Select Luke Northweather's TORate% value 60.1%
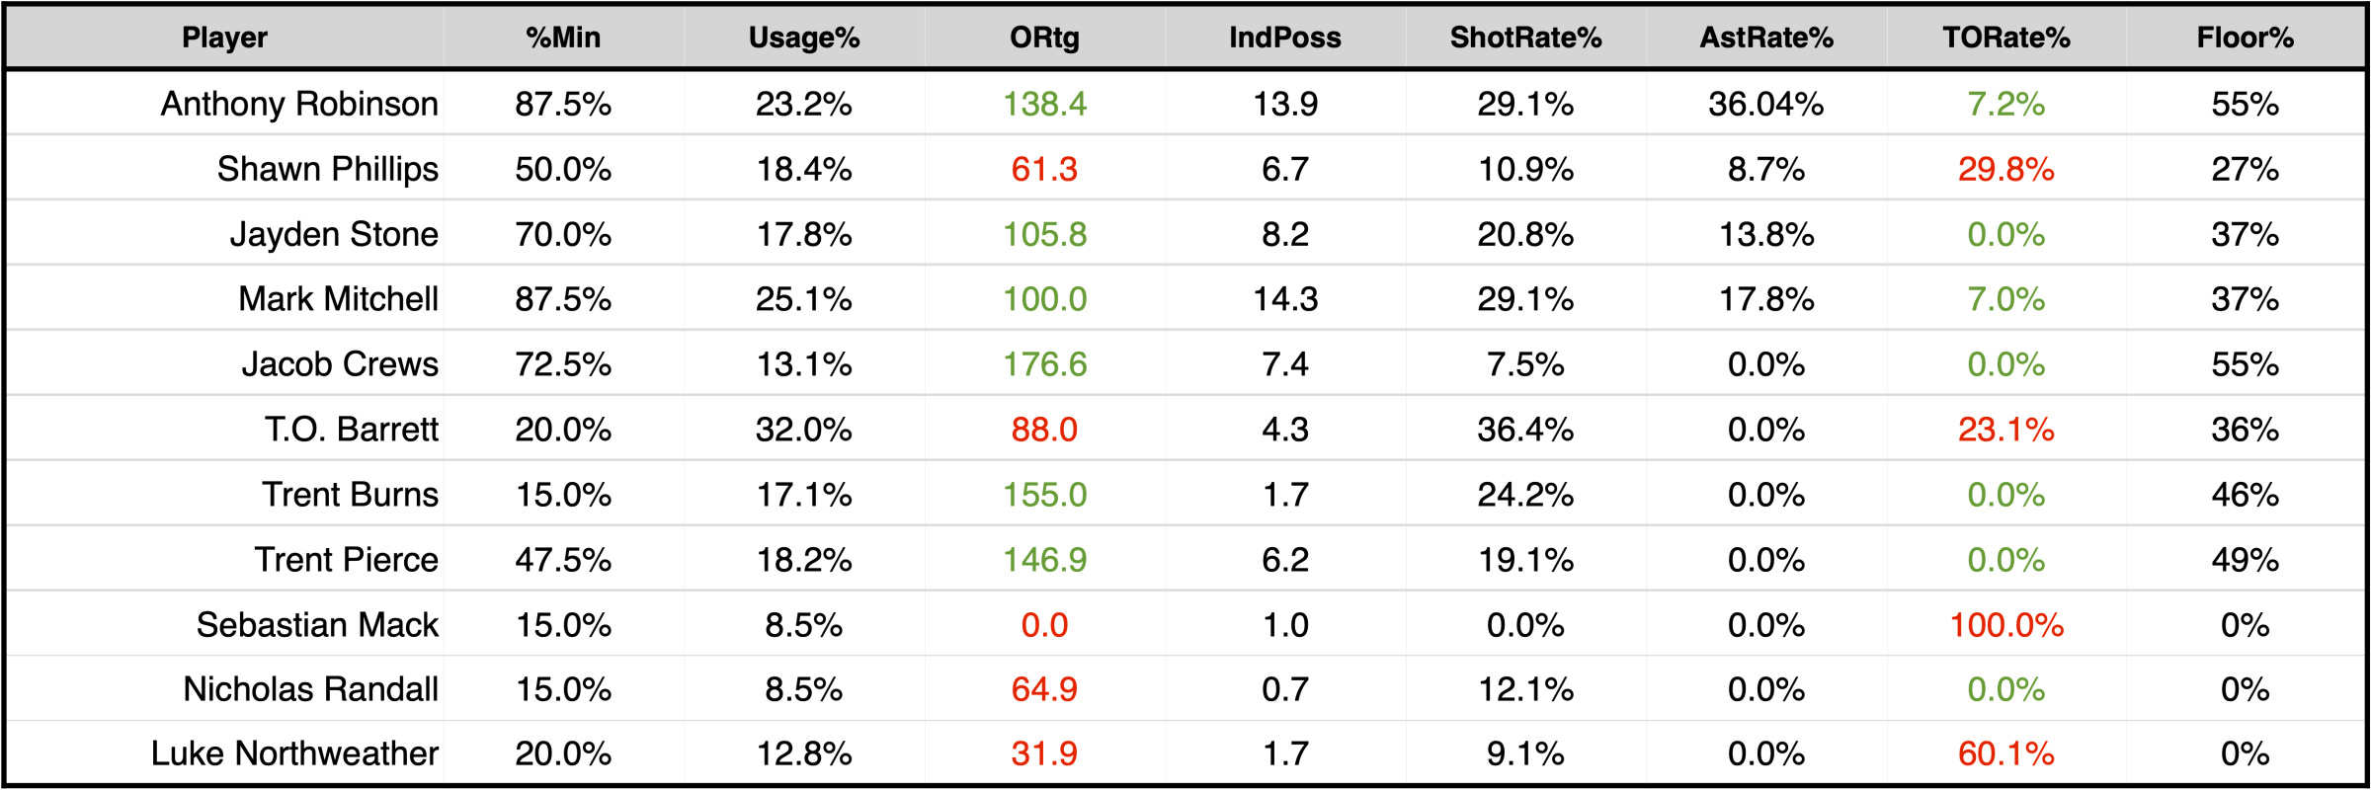Image resolution: width=2371 pixels, height=790 pixels. click(x=2006, y=753)
